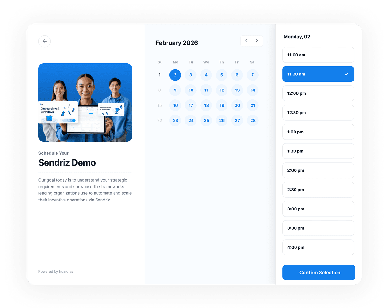The image size is (385, 308).
Task: Select the 11:00 am time slot
Action: coord(318,55)
